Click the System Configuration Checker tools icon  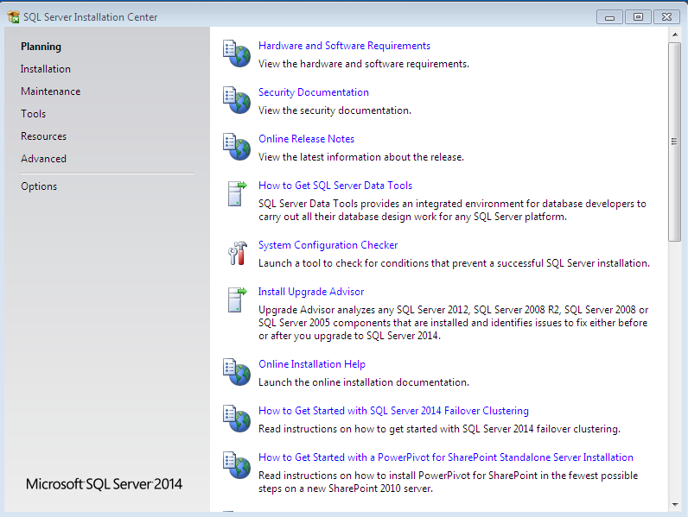pos(236,253)
